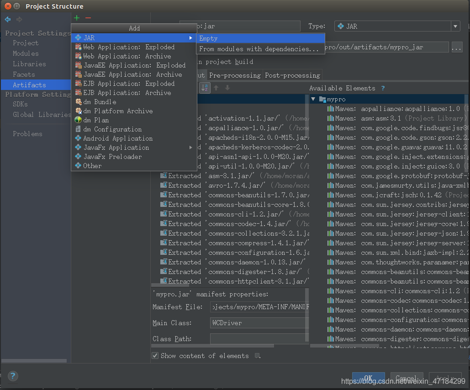Click the red minus Remove artifact icon

(x=88, y=18)
